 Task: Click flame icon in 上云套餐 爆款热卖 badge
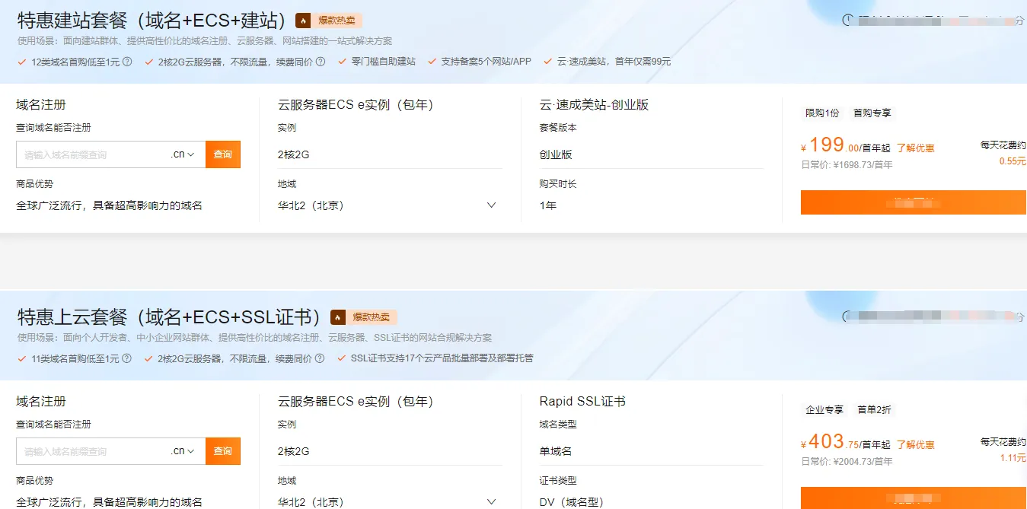pyautogui.click(x=338, y=317)
